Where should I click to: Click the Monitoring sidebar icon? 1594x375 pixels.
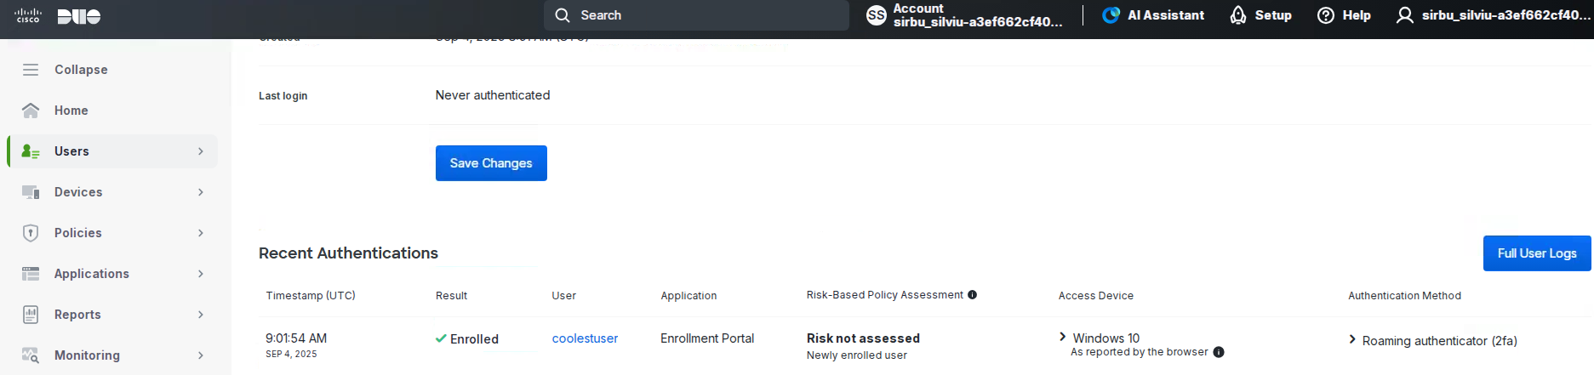pyautogui.click(x=31, y=355)
